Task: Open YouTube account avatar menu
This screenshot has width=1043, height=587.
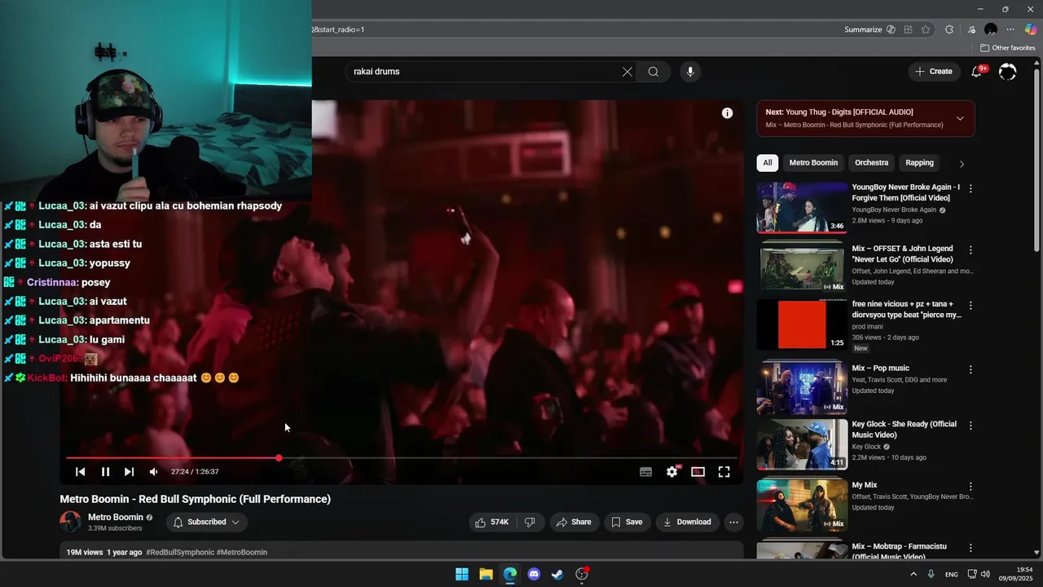Action: click(x=1008, y=72)
